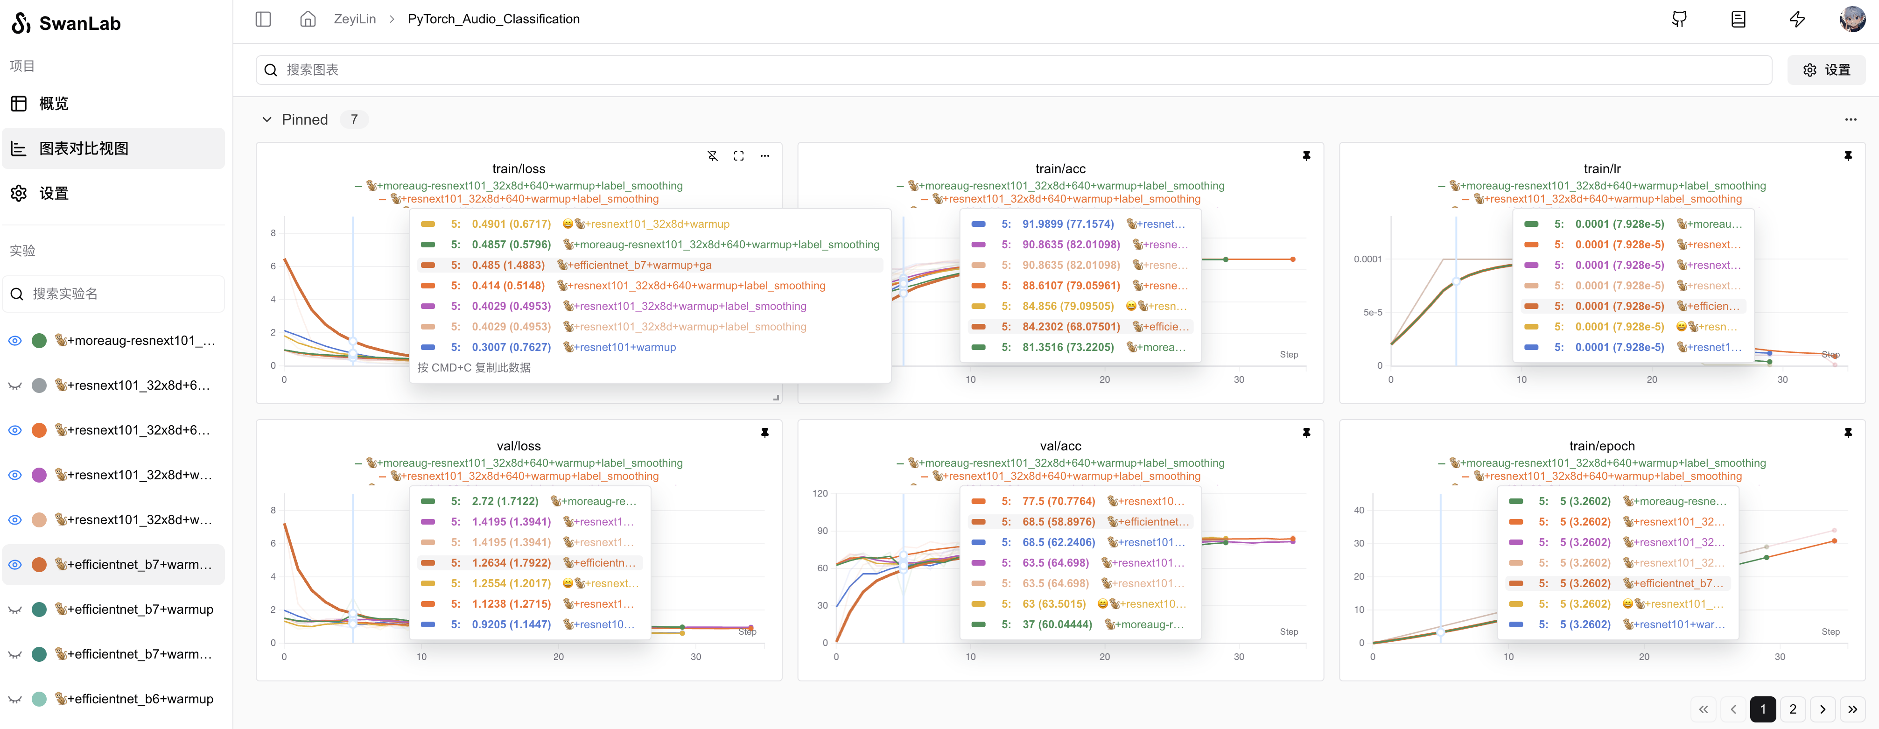Focus the 搜索图表 search field

click(1014, 70)
